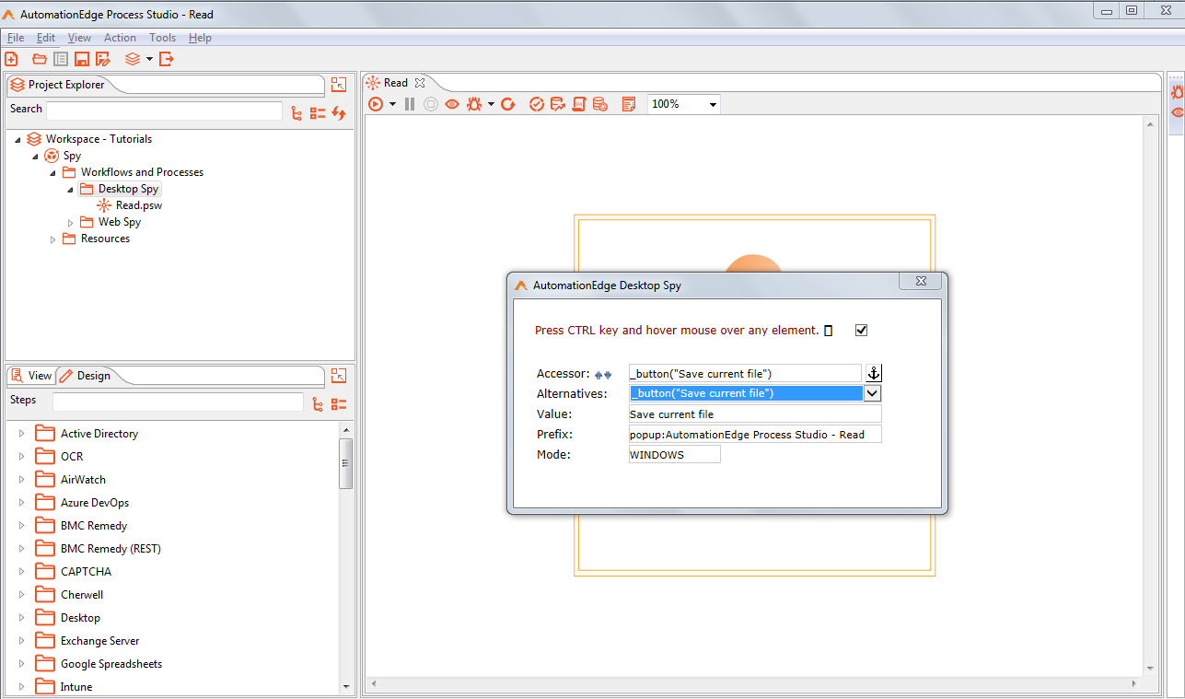Click the impact analysis database chart icon
This screenshot has width=1185, height=699.
[x=558, y=104]
